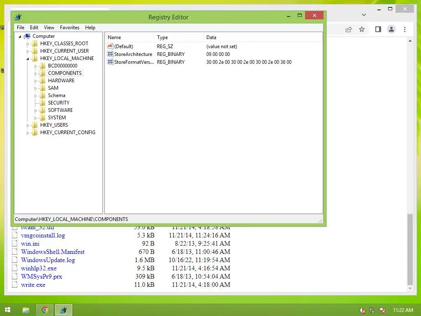Open the View menu in Registry Editor
Image resolution: width=421 pixels, height=316 pixels.
(49, 28)
